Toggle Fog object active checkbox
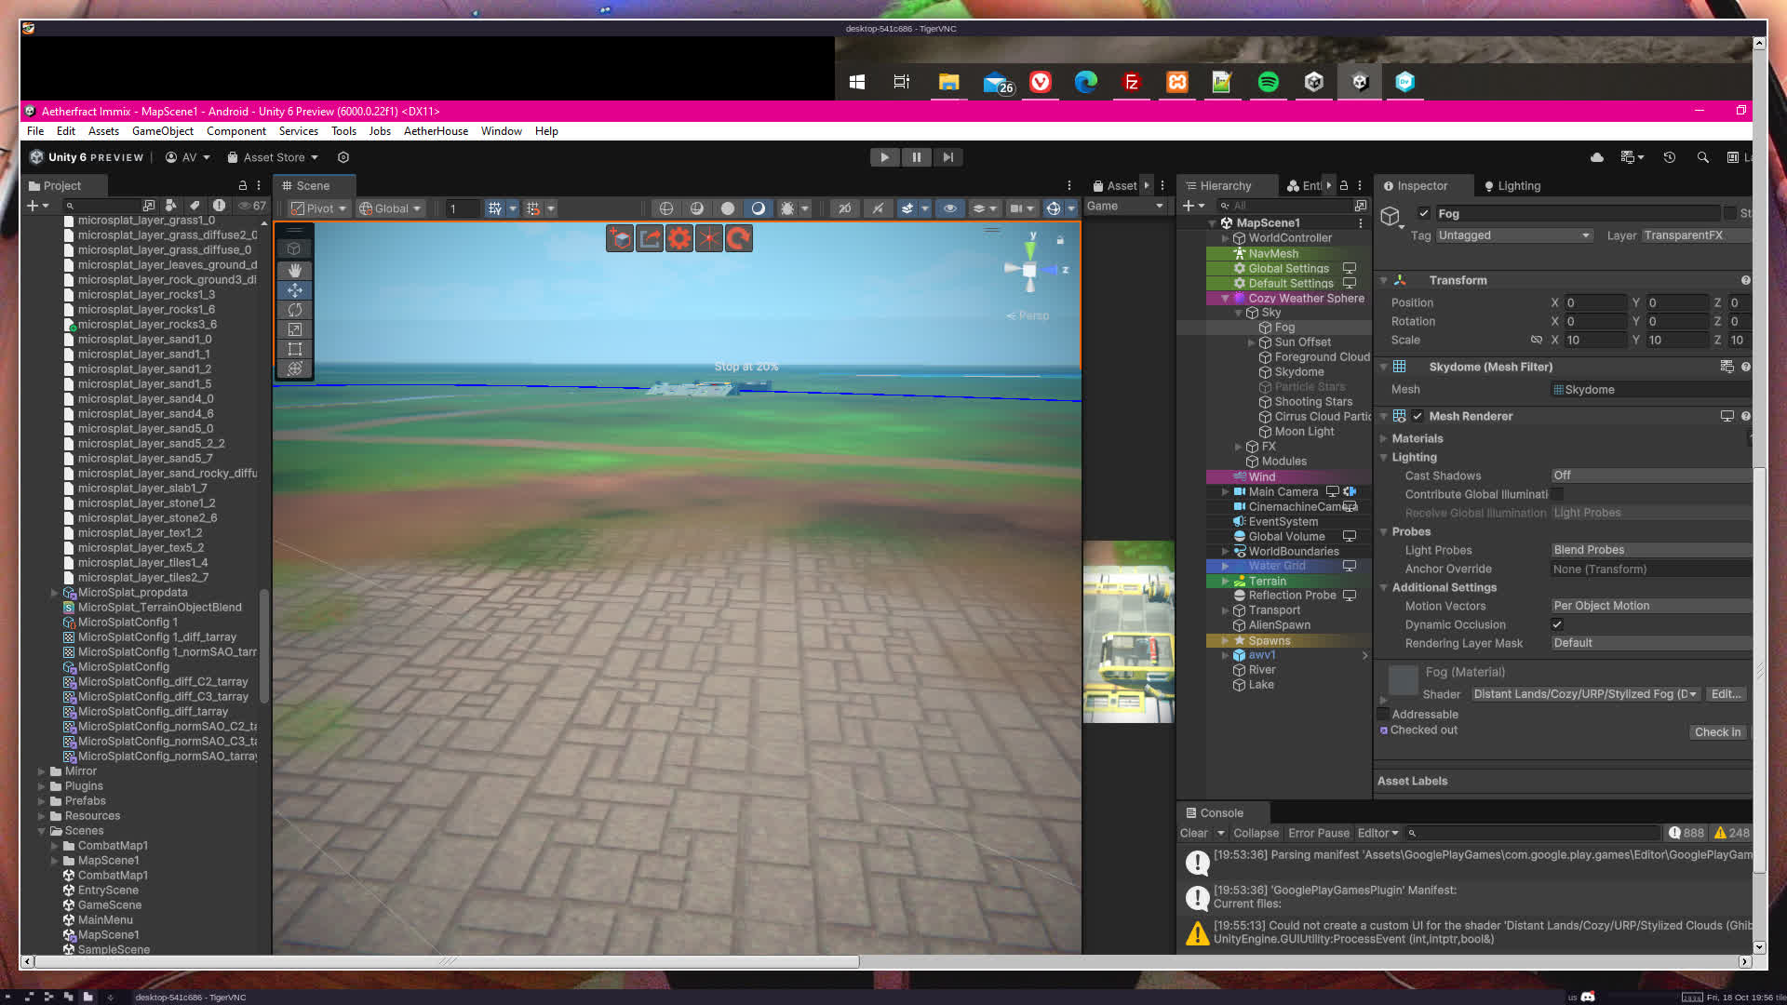This screenshot has height=1005, width=1787. tap(1423, 213)
